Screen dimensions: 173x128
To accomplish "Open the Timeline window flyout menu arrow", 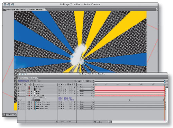I will click(167, 80).
